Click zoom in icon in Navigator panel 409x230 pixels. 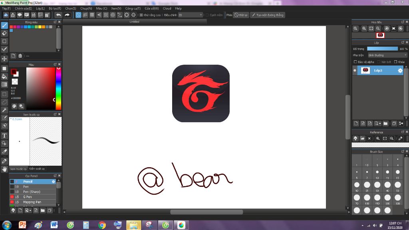tap(364, 28)
